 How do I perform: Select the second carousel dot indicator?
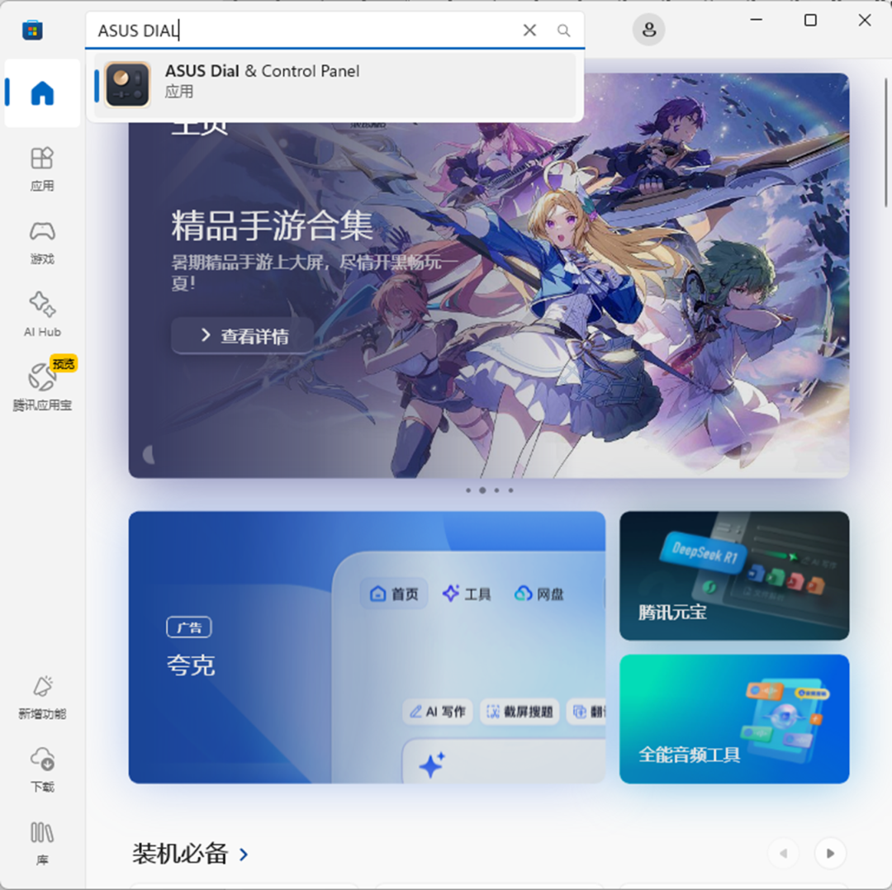482,490
